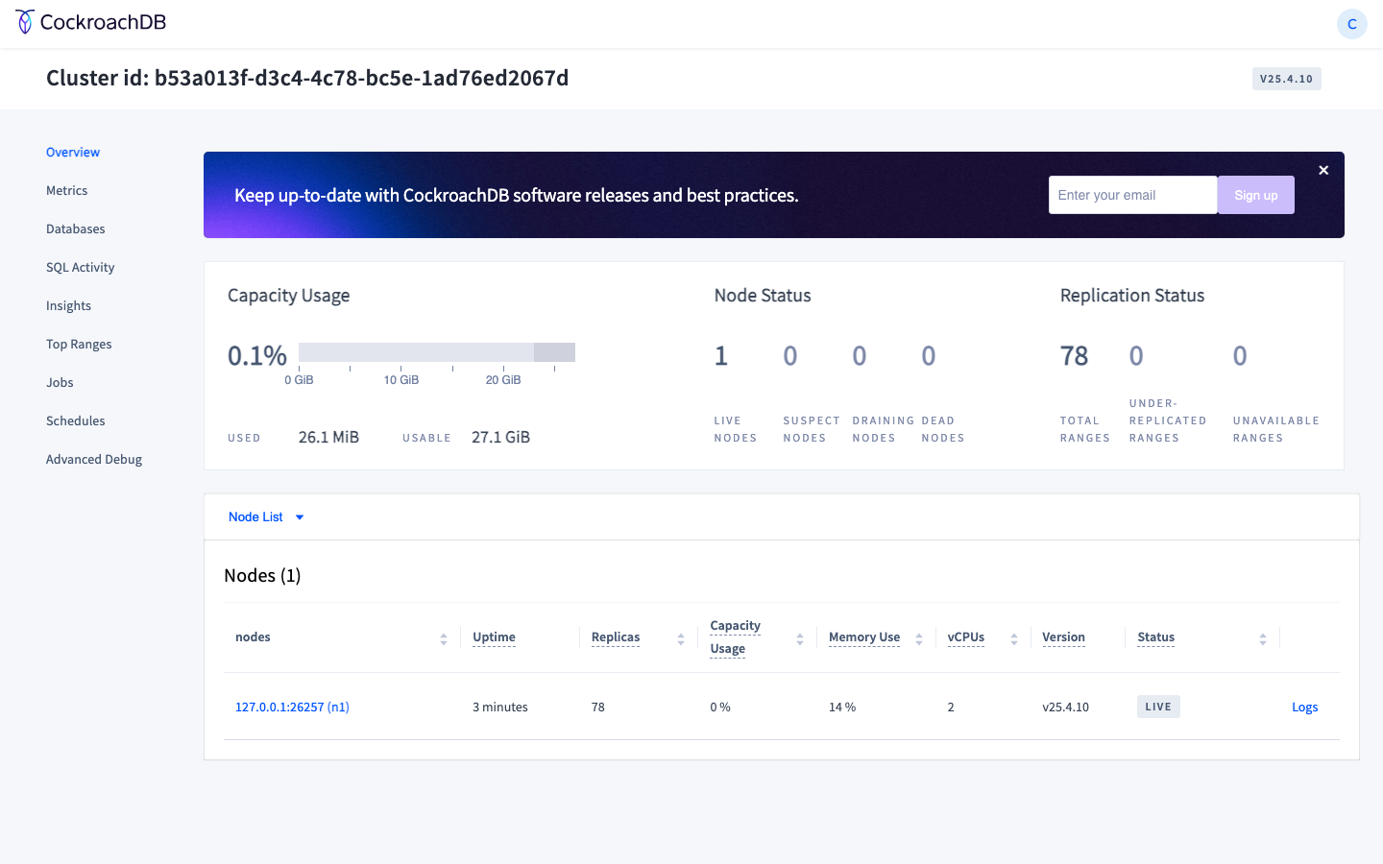Click the 3 minutes uptime cell
Image resolution: width=1383 pixels, height=864 pixels.
(500, 707)
